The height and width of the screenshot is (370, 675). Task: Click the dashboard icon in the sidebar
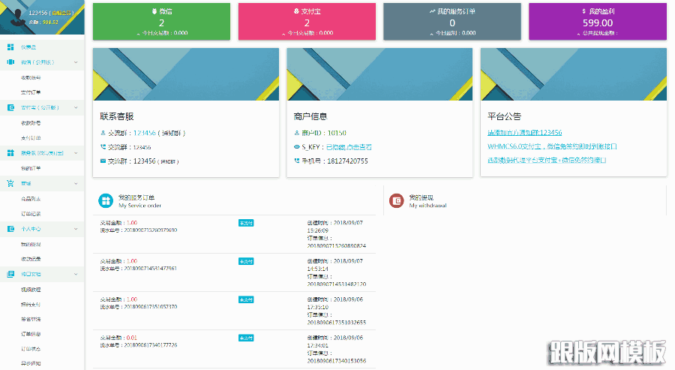point(10,47)
